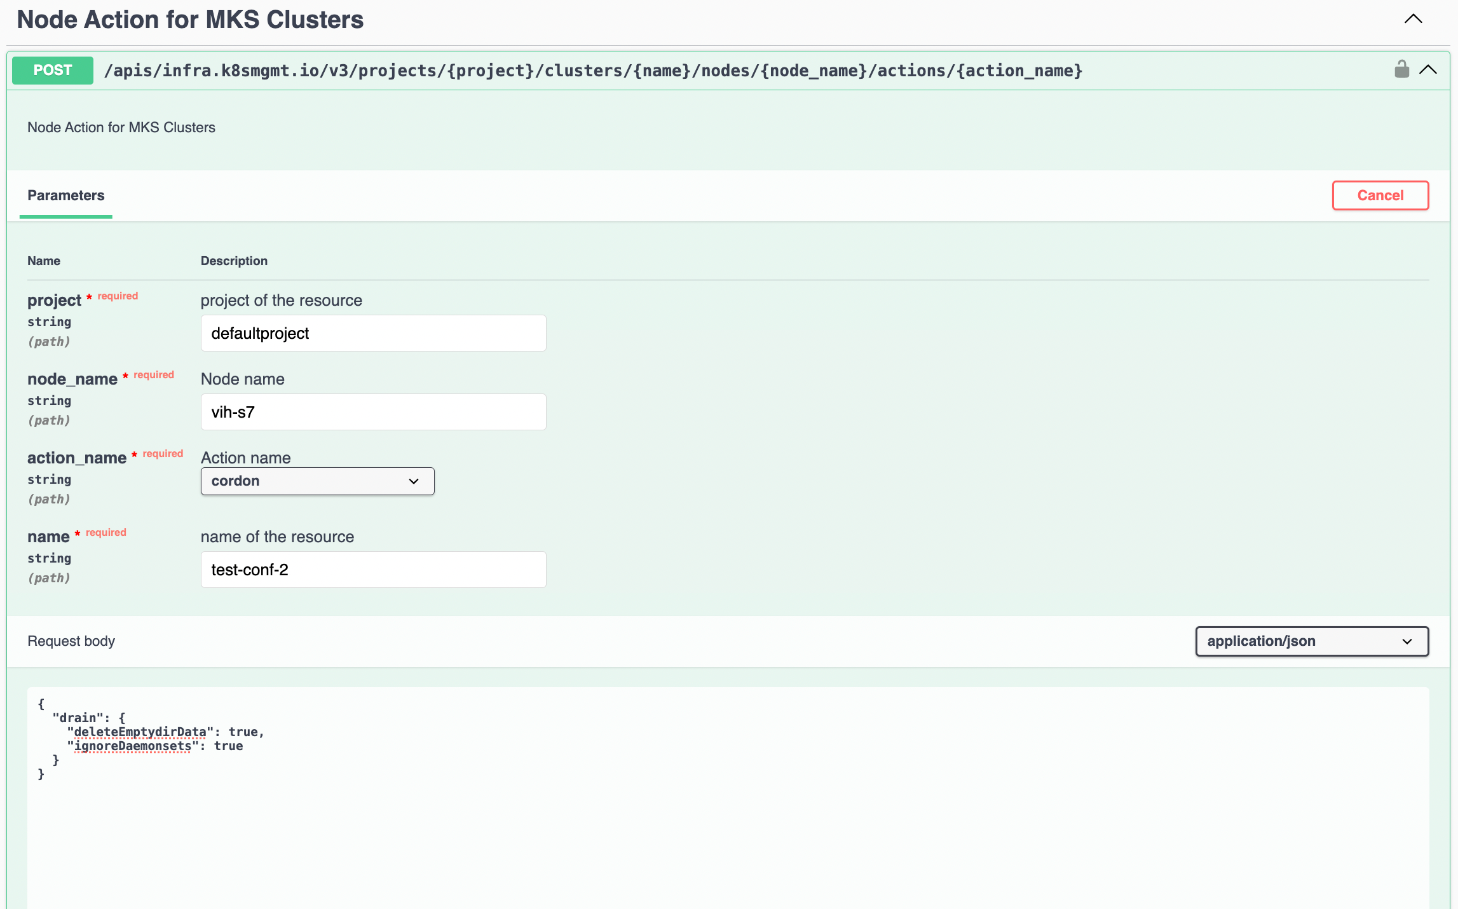Click the 'project' parameter name
The width and height of the screenshot is (1458, 909).
54,300
